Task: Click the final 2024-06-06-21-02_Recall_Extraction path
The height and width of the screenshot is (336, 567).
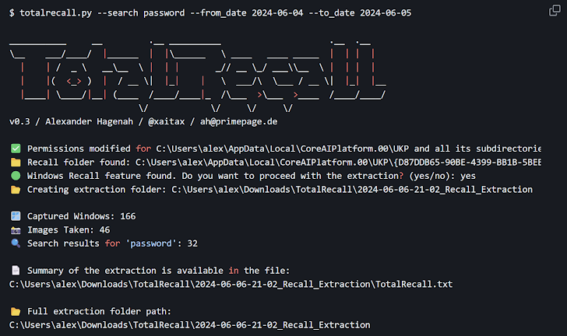Action: [189, 325]
